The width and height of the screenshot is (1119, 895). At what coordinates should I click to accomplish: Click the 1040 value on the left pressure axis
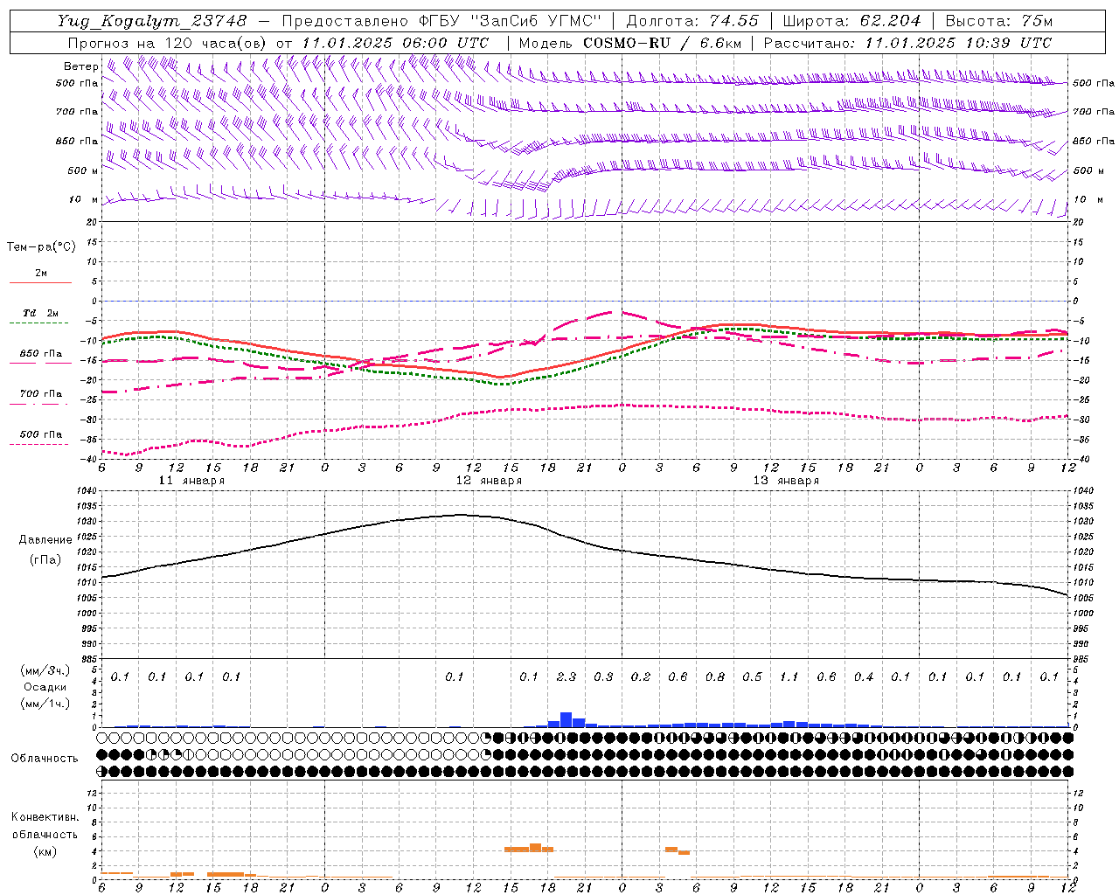tap(86, 491)
